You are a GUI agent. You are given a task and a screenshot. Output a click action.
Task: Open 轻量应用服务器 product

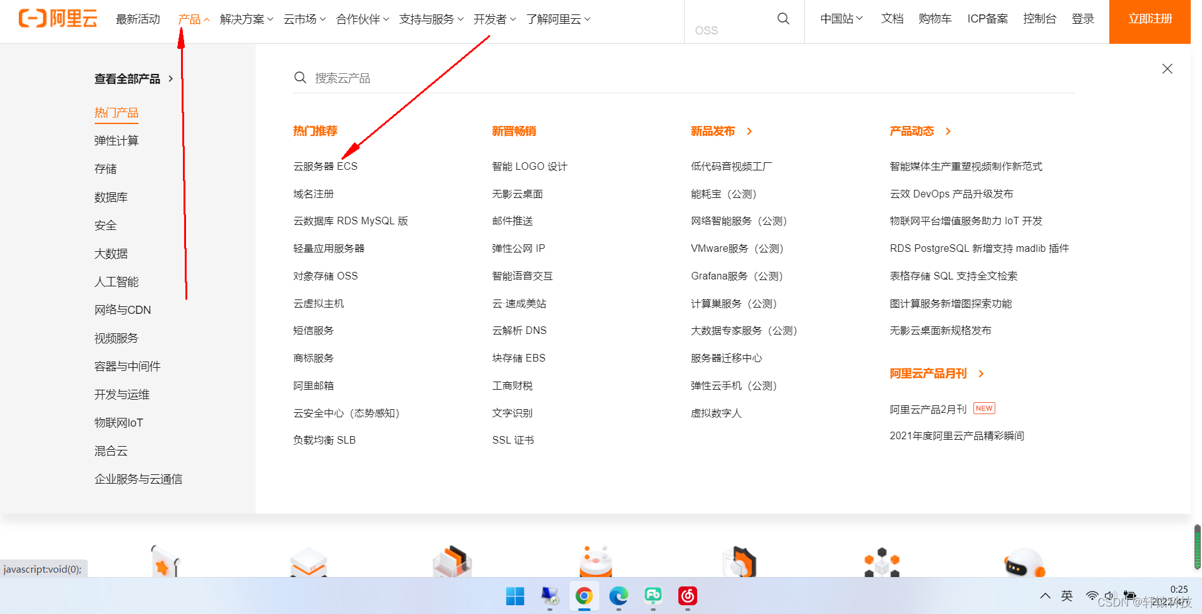point(328,249)
